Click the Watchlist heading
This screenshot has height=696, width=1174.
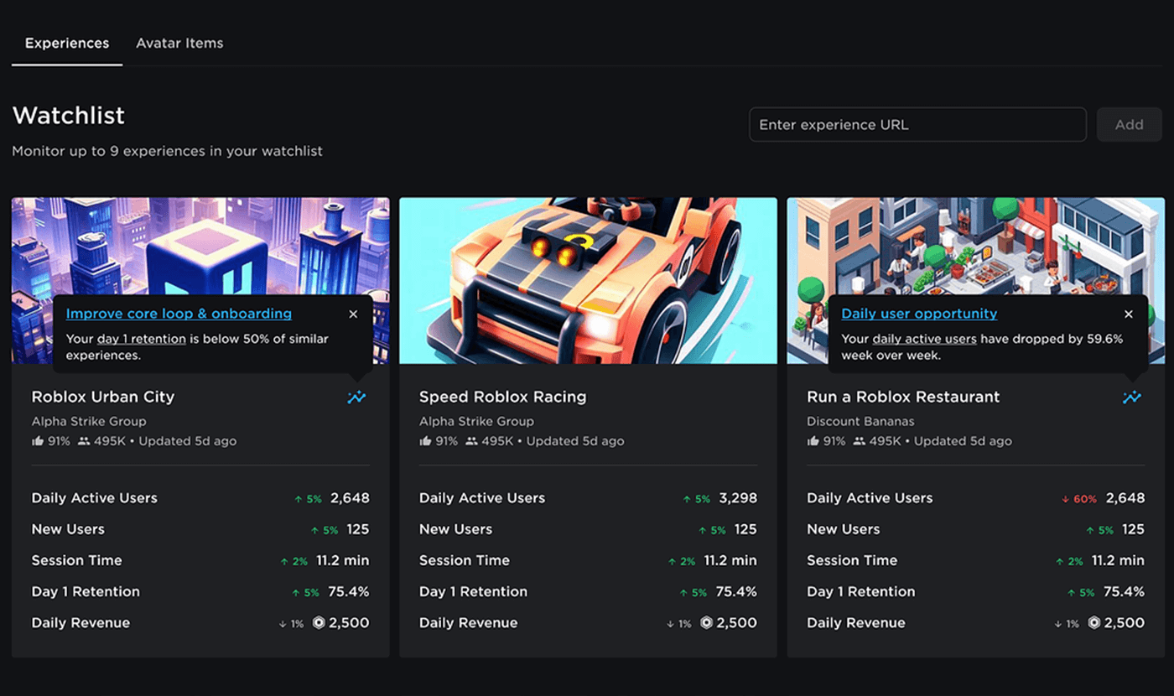[x=69, y=115]
